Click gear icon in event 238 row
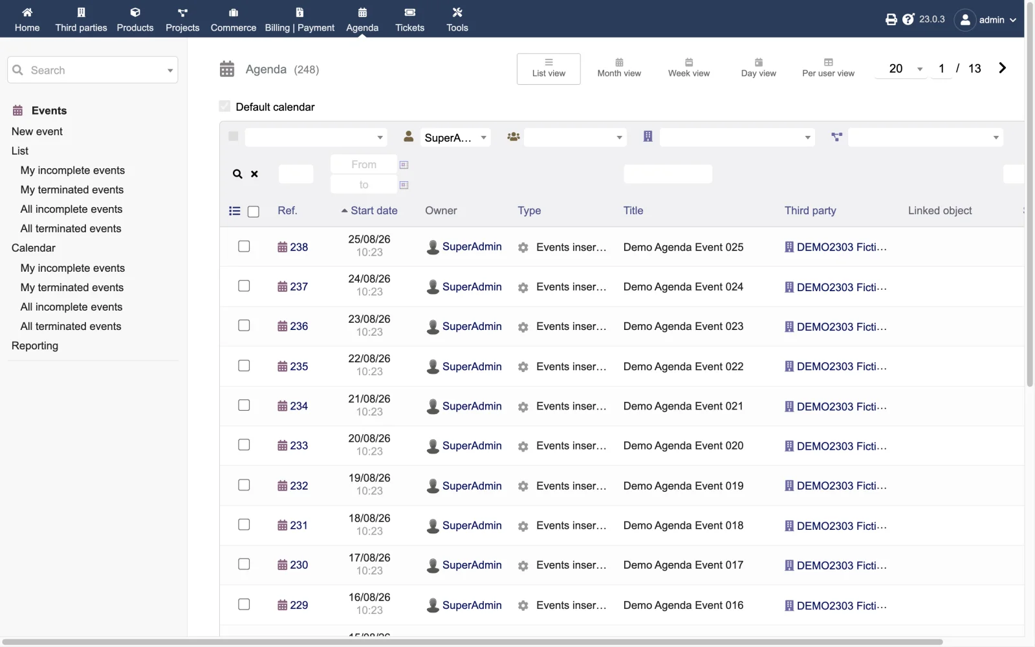The width and height of the screenshot is (1035, 647). pyautogui.click(x=523, y=248)
